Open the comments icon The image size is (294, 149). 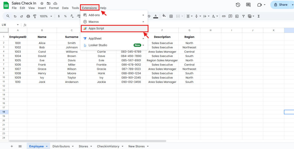tap(248, 5)
